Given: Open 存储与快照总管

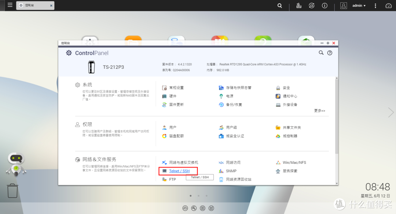Looking at the screenshot, I should (235, 88).
